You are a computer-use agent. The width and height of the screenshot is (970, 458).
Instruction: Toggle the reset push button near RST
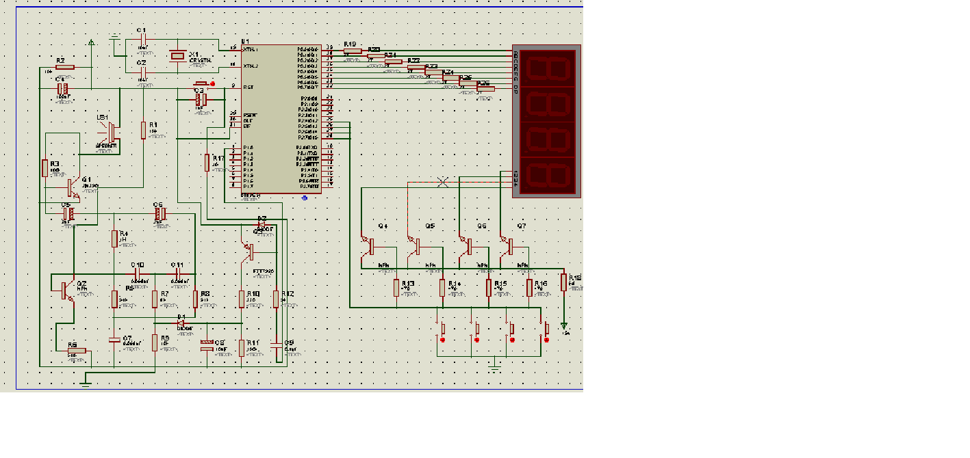tap(201, 84)
